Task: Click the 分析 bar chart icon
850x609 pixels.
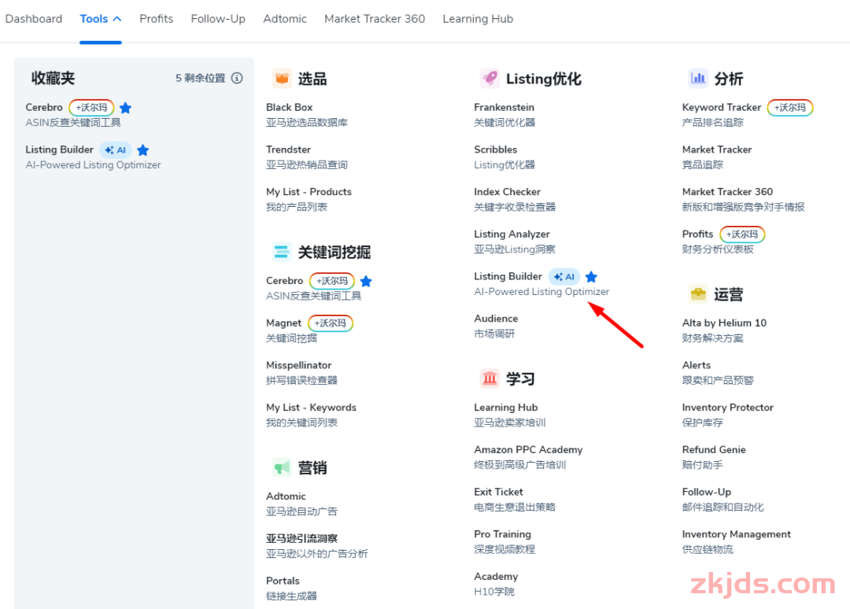Action: click(x=697, y=79)
